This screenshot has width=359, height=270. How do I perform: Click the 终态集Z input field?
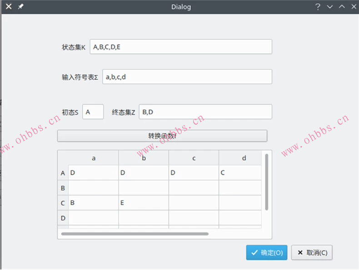205,112
